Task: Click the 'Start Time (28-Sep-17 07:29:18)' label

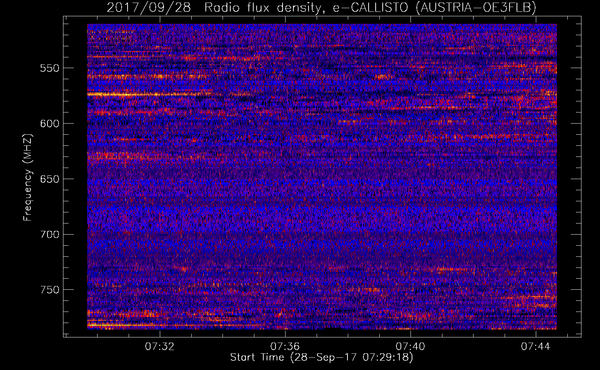Action: pyautogui.click(x=322, y=357)
